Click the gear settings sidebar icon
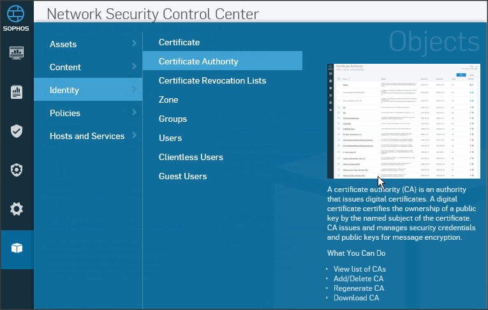The height and width of the screenshot is (310, 488). pyautogui.click(x=17, y=209)
